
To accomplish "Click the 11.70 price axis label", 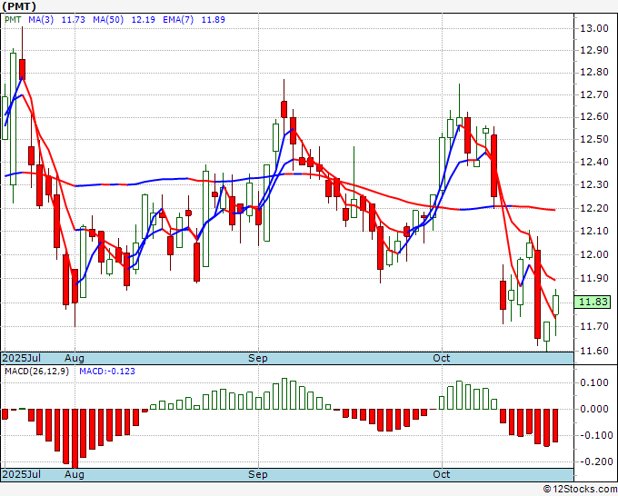I will [594, 327].
